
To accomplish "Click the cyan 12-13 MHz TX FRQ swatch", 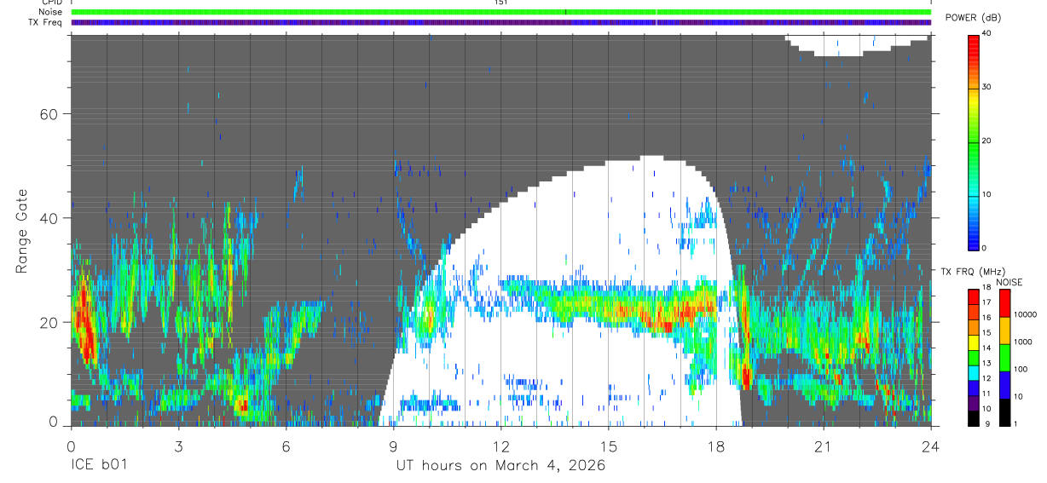I will tap(974, 373).
